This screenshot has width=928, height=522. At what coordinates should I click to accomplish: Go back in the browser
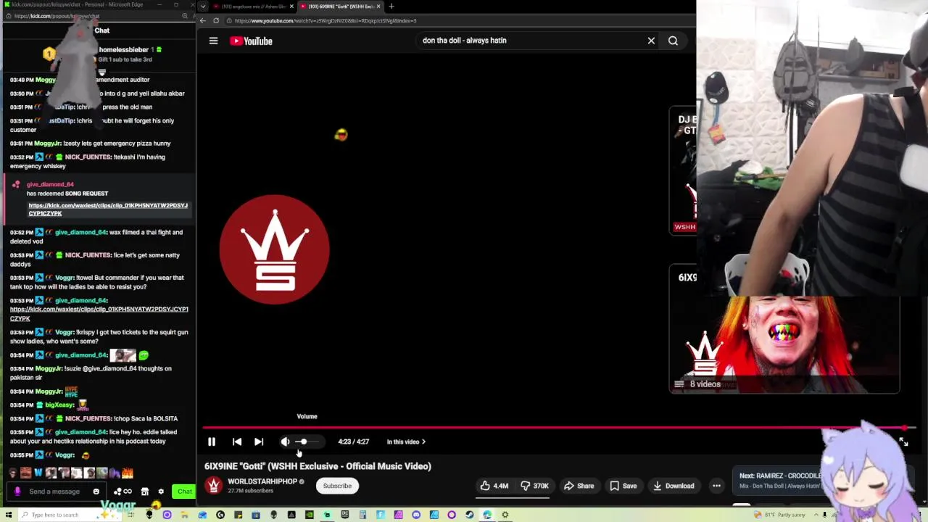point(203,20)
